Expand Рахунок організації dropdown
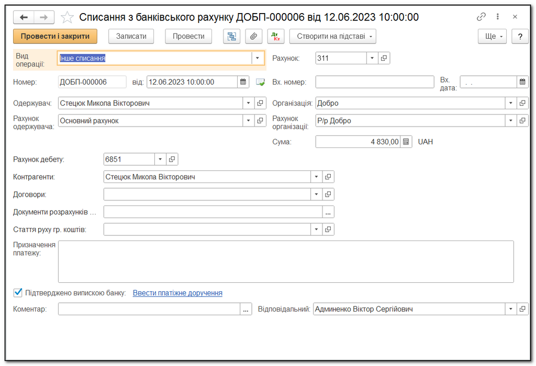 (x=511, y=121)
